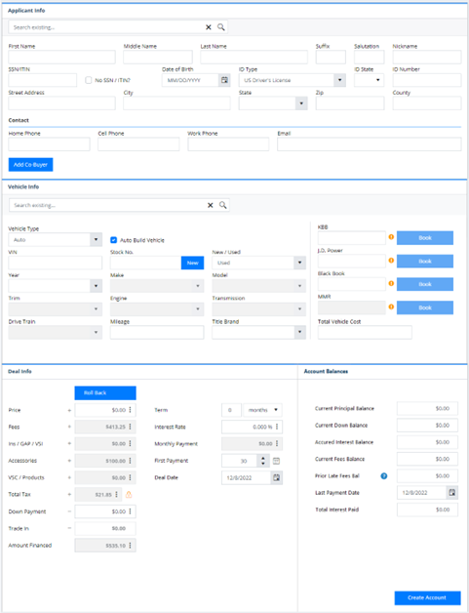
Task: Click the applicant search magnifier icon
Action: coord(221,27)
